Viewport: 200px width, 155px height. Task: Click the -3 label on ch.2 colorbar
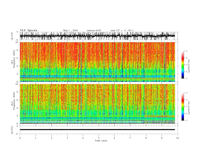(186, 93)
